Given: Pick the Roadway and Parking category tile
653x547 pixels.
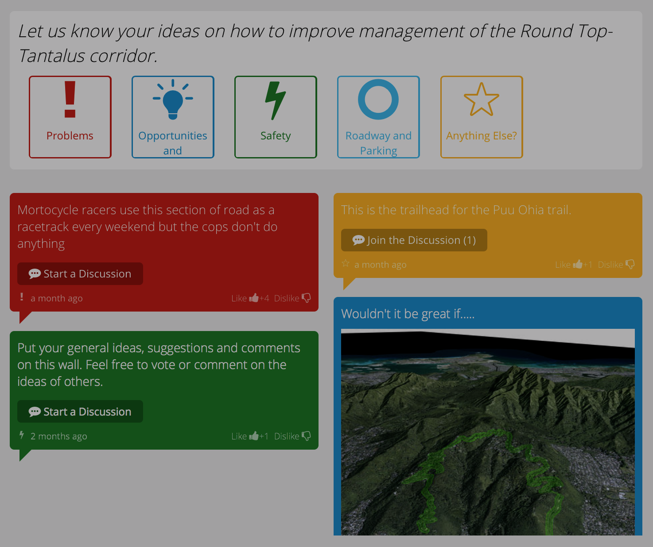Looking at the screenshot, I should click(x=378, y=117).
